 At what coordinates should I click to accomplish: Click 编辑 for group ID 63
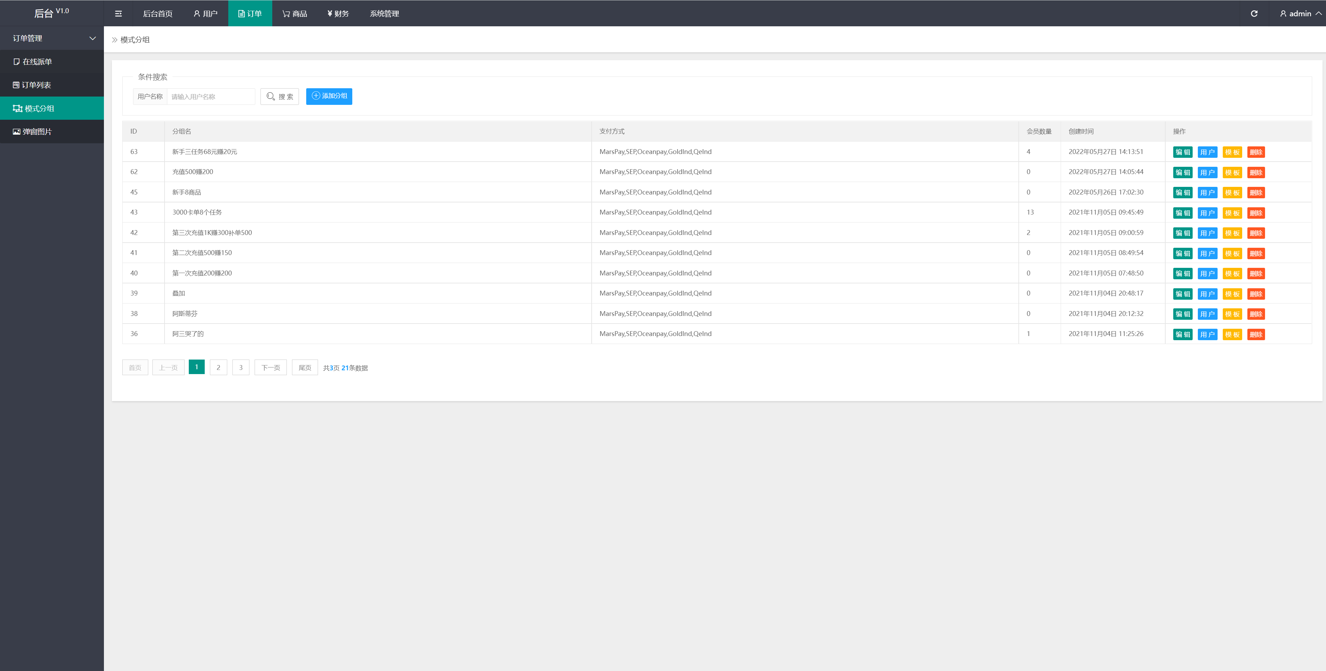[1182, 152]
